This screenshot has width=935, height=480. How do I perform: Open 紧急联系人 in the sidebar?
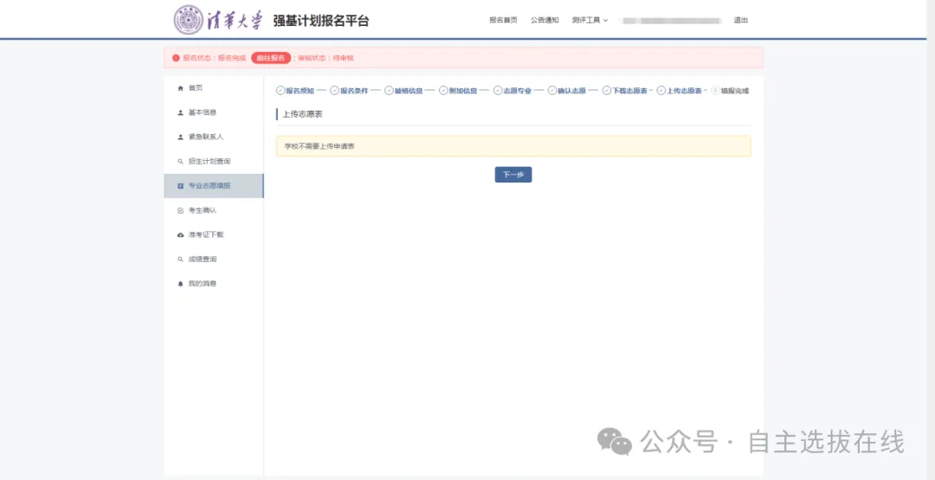click(205, 137)
